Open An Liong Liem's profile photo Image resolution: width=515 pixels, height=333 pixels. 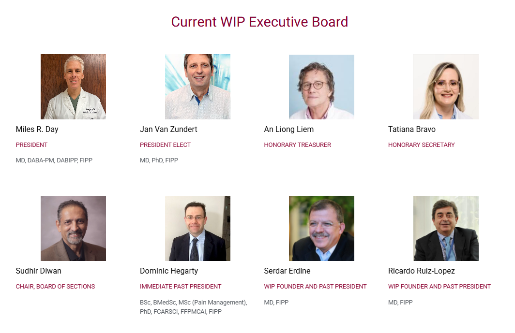pyautogui.click(x=321, y=87)
